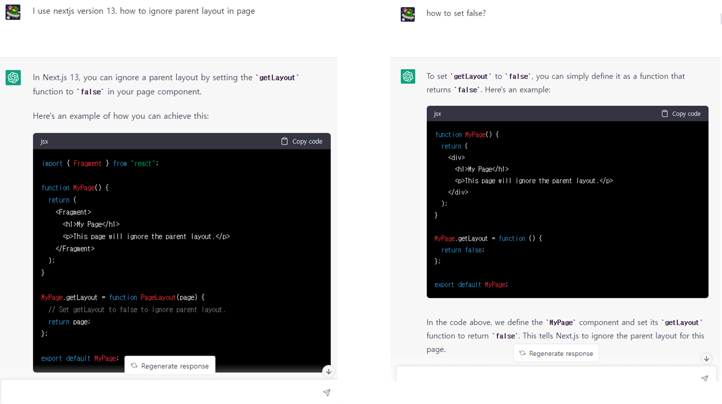Click 'Here's an example of how you can achieve this:'

(121, 116)
